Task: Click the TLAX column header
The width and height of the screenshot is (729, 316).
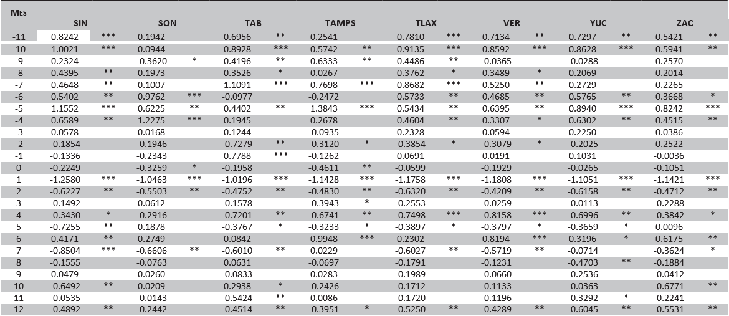Action: 426,23
